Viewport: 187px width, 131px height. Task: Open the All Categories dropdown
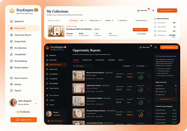click(x=128, y=66)
